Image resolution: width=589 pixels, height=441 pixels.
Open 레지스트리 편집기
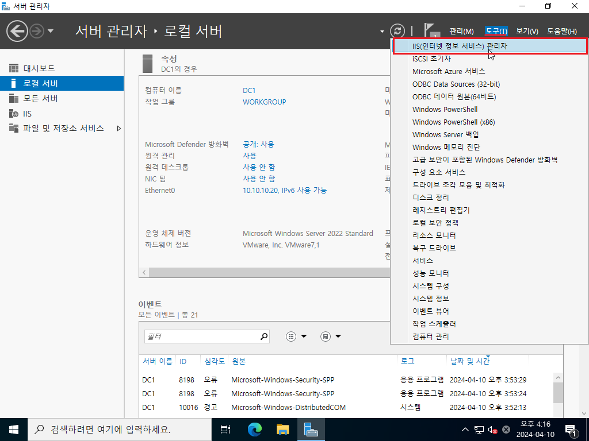(x=490, y=210)
